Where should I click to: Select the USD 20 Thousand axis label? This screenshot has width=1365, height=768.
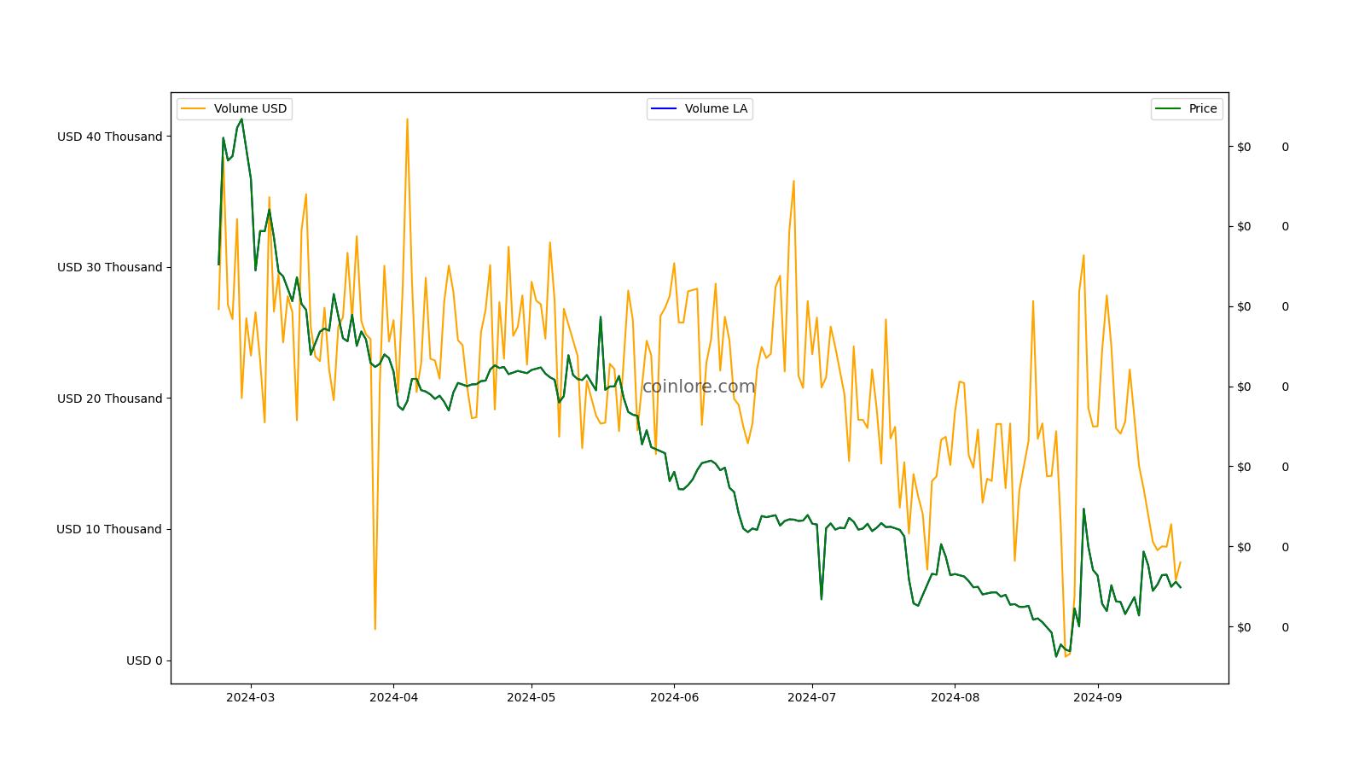pyautogui.click(x=109, y=399)
